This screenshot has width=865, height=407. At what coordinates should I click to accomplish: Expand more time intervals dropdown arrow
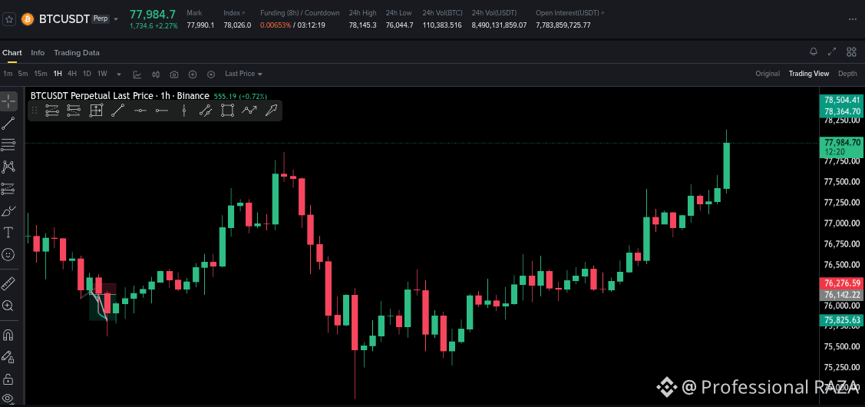click(119, 74)
